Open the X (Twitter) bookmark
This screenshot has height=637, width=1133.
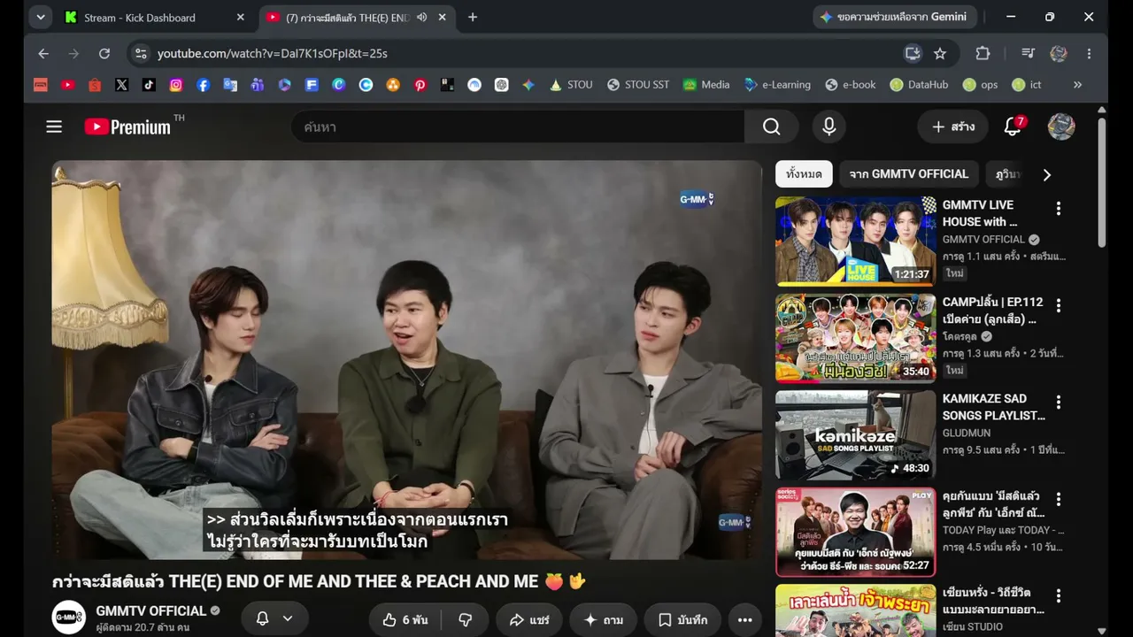(x=121, y=85)
